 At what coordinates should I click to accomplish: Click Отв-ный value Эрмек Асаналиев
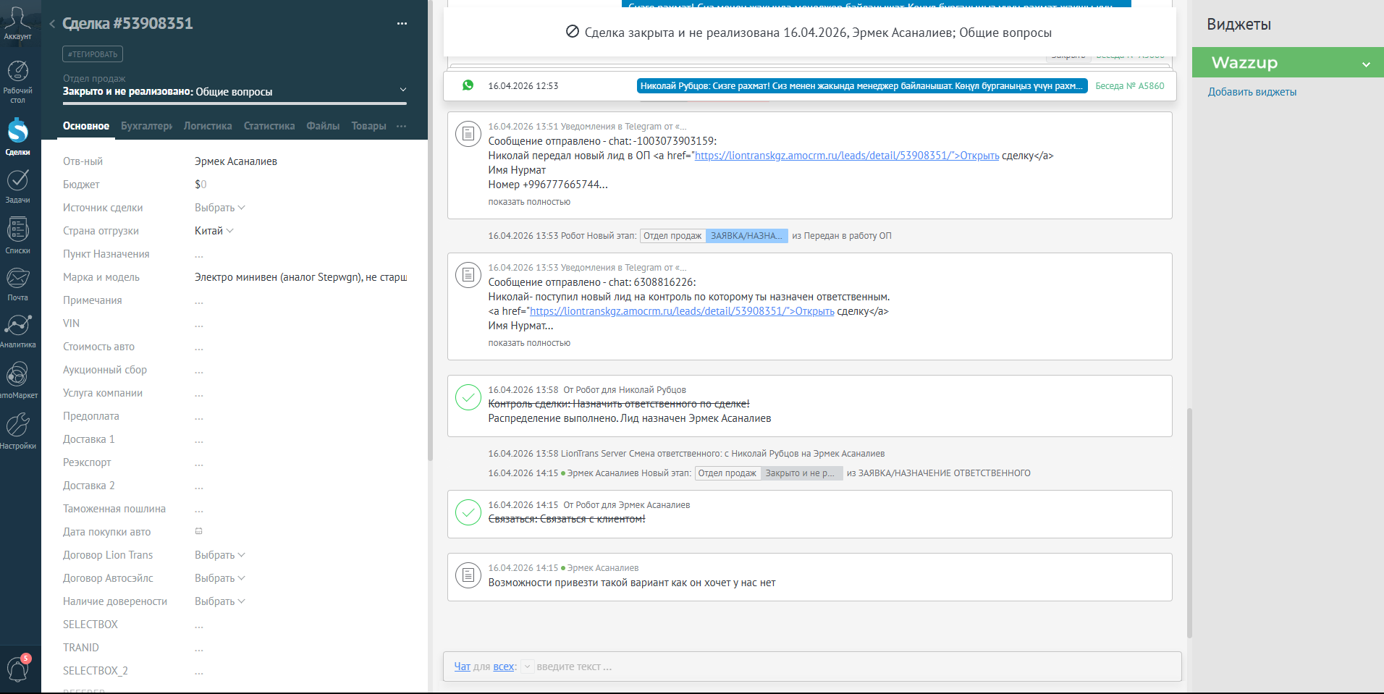click(236, 161)
